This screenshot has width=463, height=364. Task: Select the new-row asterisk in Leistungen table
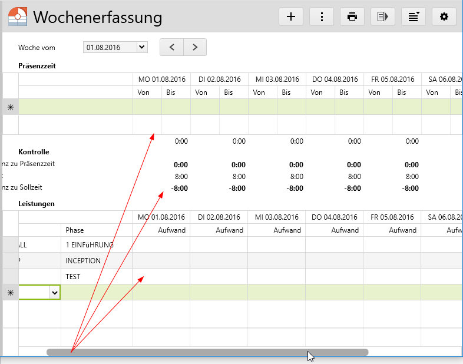10,292
